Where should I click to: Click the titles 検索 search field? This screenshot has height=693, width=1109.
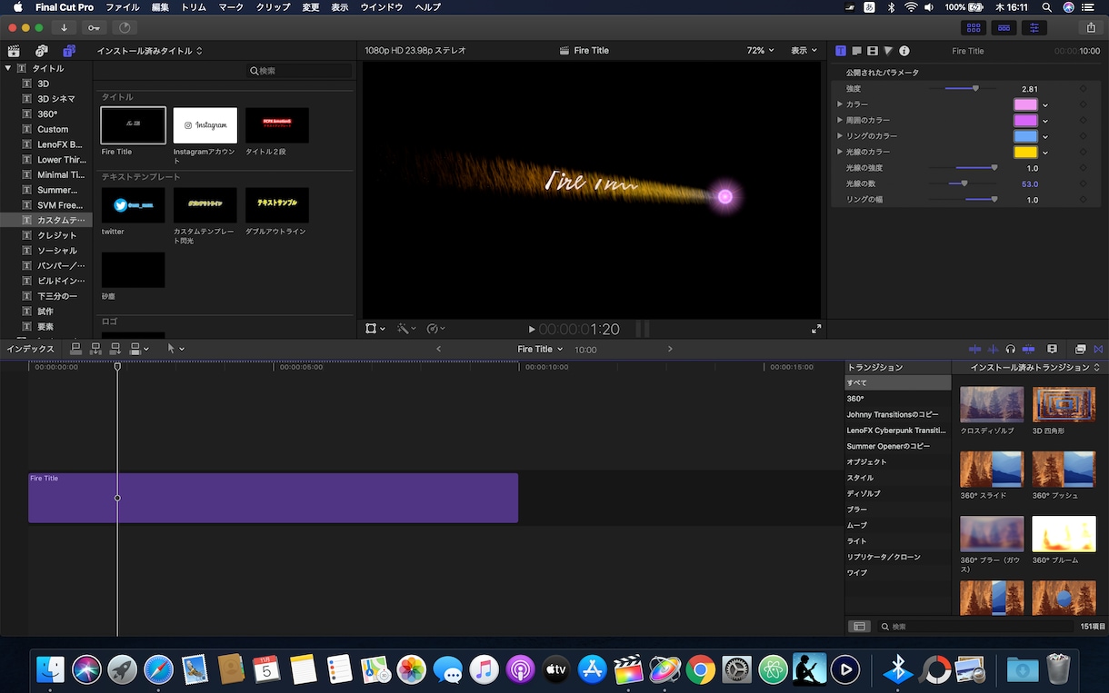coord(300,71)
